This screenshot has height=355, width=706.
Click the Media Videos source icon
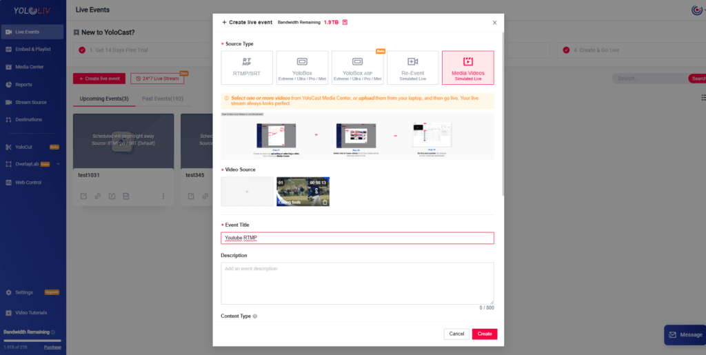coord(467,61)
